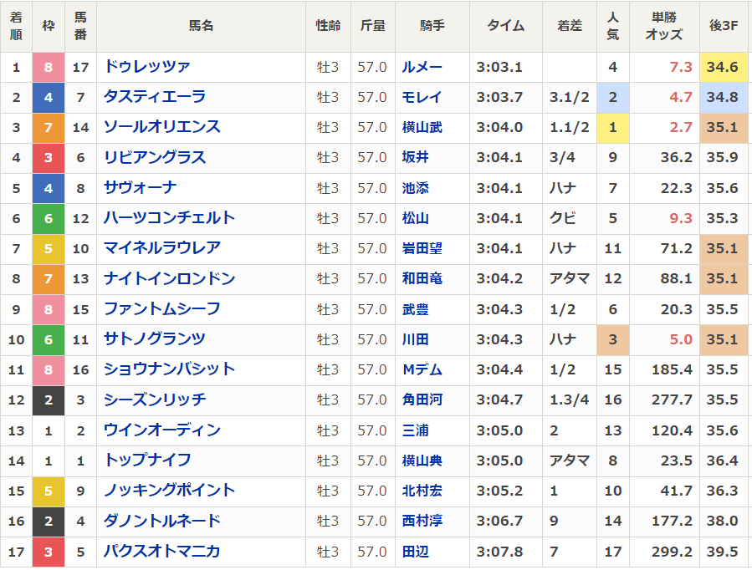Click the タイム column header
Screen dimensions: 752x570
[x=505, y=26]
